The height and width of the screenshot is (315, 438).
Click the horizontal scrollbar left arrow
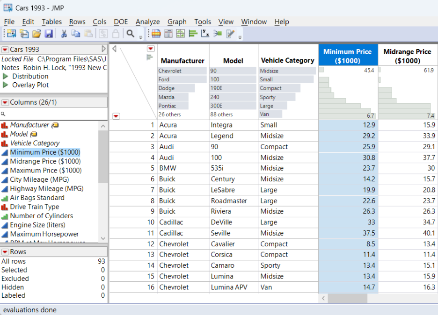click(x=323, y=298)
